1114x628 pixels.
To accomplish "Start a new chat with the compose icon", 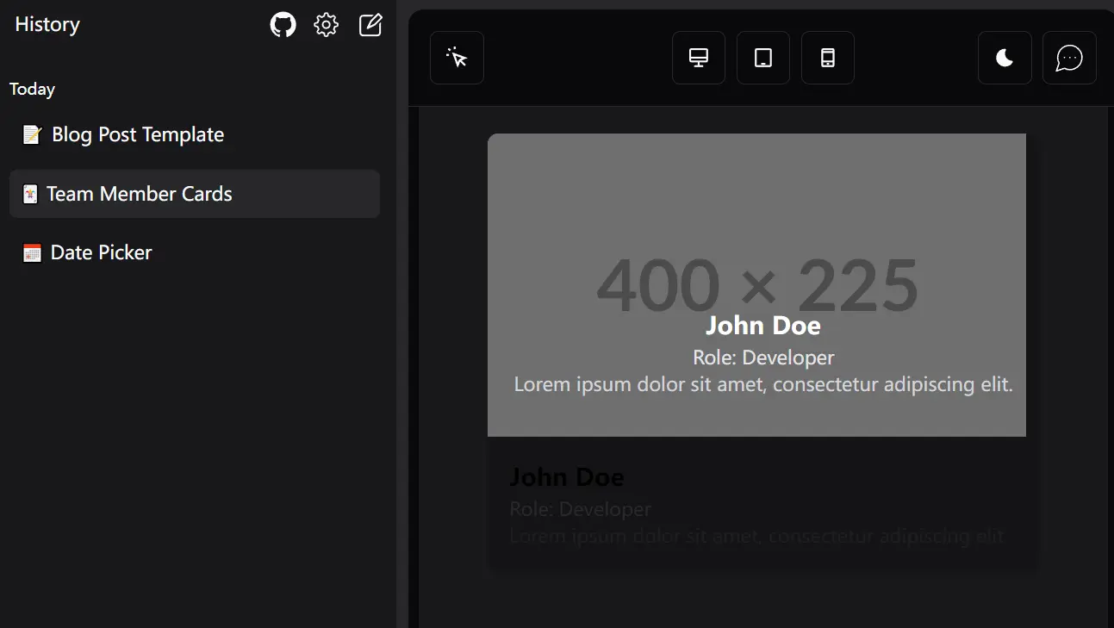I will [370, 24].
